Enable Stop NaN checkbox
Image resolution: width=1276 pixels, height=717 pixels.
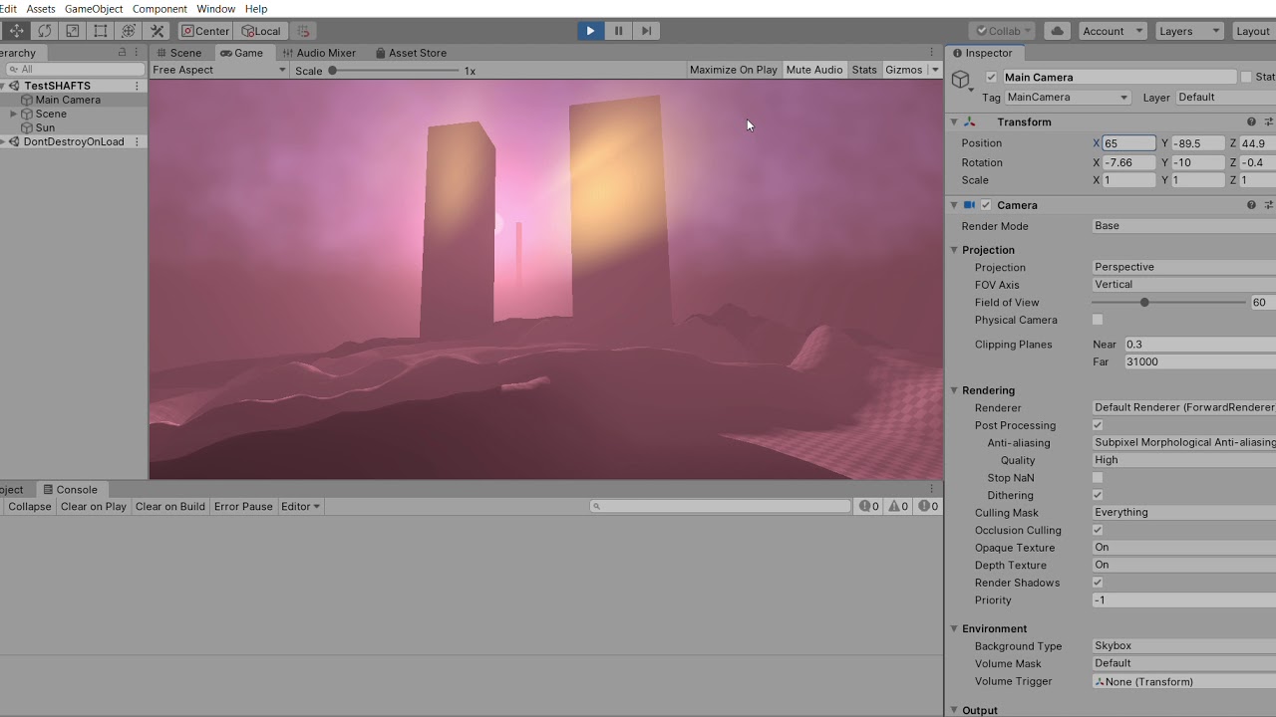1098,478
